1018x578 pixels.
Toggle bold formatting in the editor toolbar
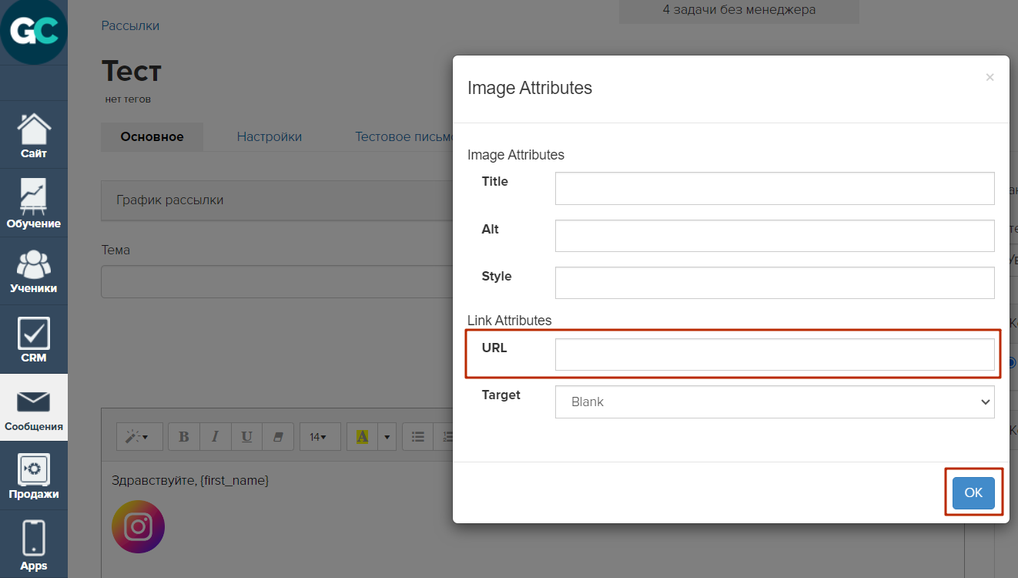pyautogui.click(x=184, y=437)
